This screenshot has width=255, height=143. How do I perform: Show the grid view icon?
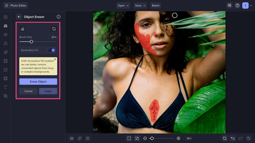(x=88, y=138)
